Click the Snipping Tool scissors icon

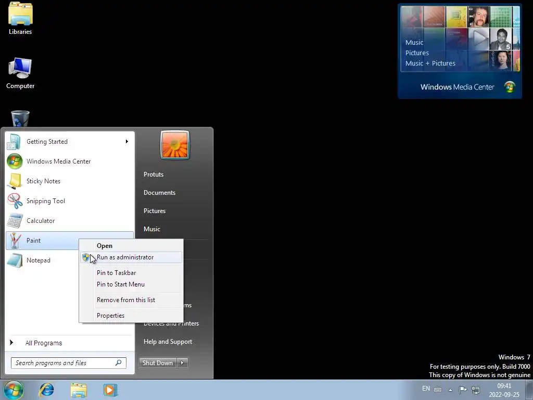coord(15,201)
